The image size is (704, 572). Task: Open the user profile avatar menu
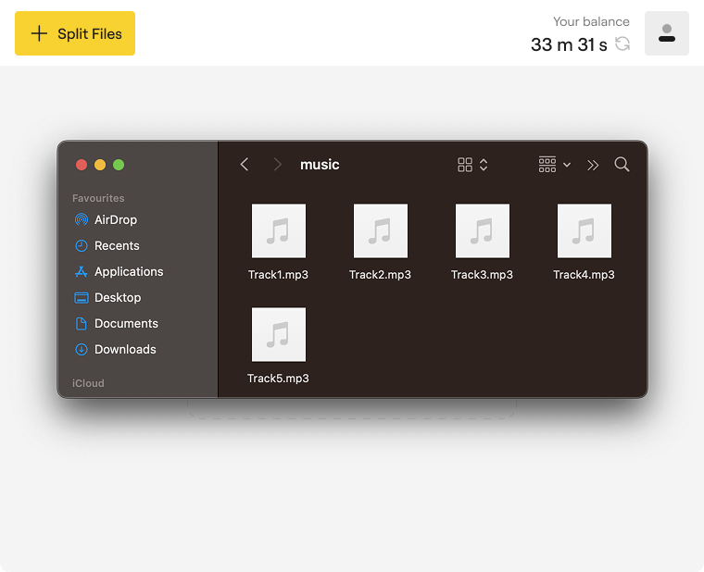pyautogui.click(x=666, y=33)
